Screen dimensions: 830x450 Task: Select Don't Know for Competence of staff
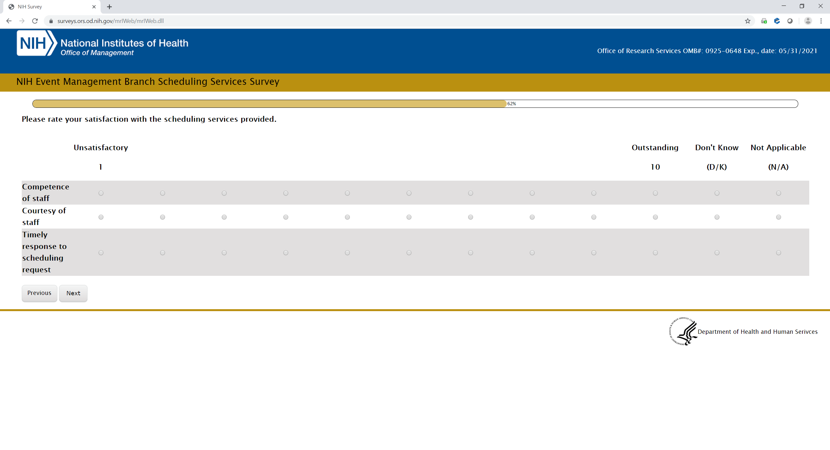point(717,193)
